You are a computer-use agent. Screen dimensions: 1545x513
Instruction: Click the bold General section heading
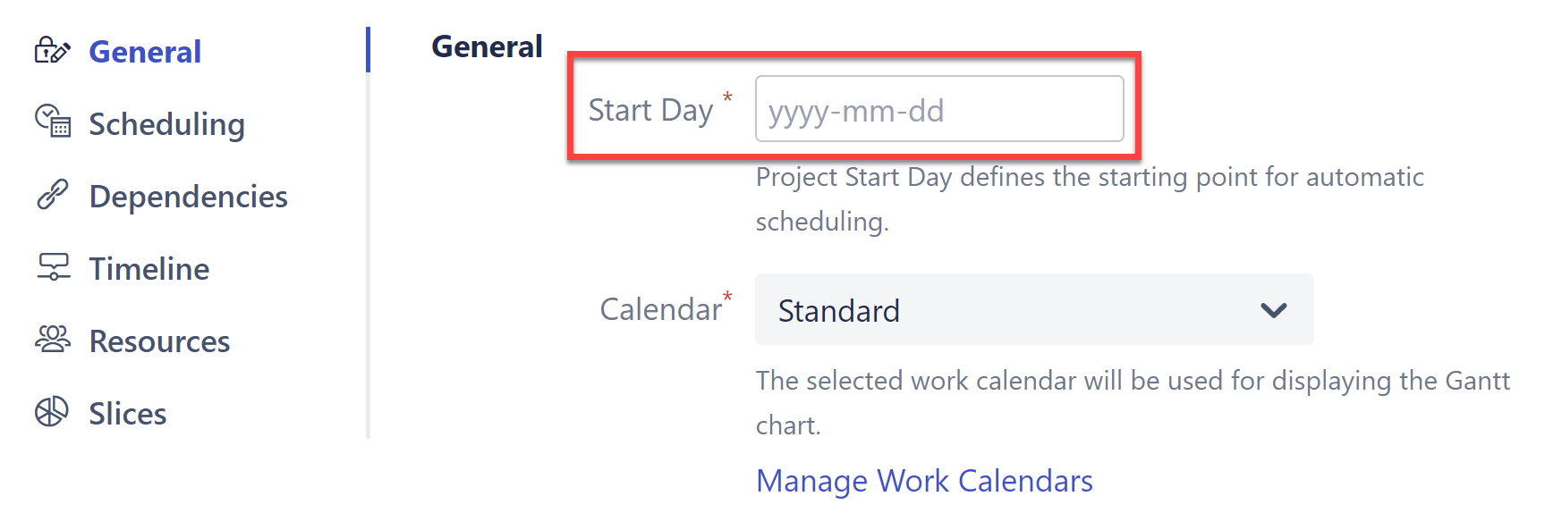tap(487, 46)
